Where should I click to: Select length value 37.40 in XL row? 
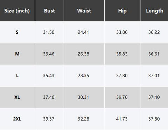tap(154, 97)
